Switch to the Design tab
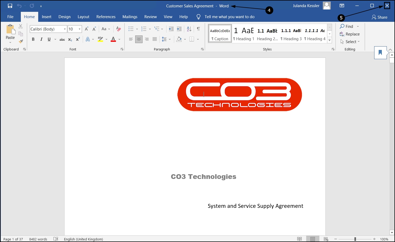The image size is (395, 242). click(x=65, y=17)
